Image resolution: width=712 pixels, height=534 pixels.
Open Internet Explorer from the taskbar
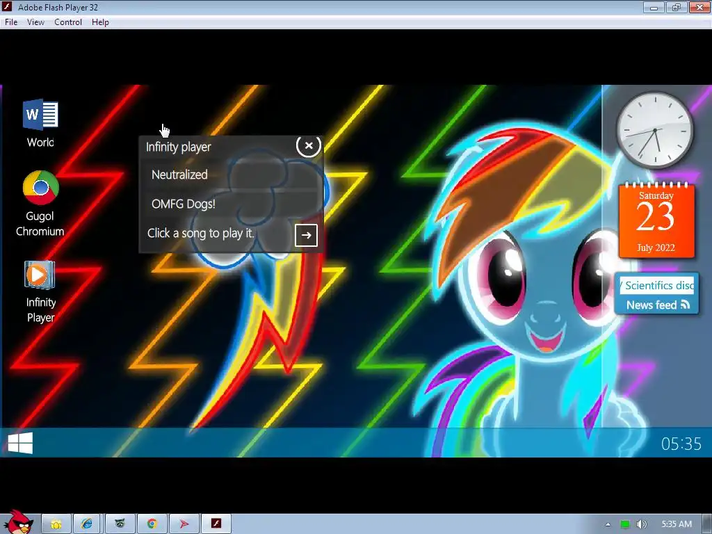(x=87, y=524)
